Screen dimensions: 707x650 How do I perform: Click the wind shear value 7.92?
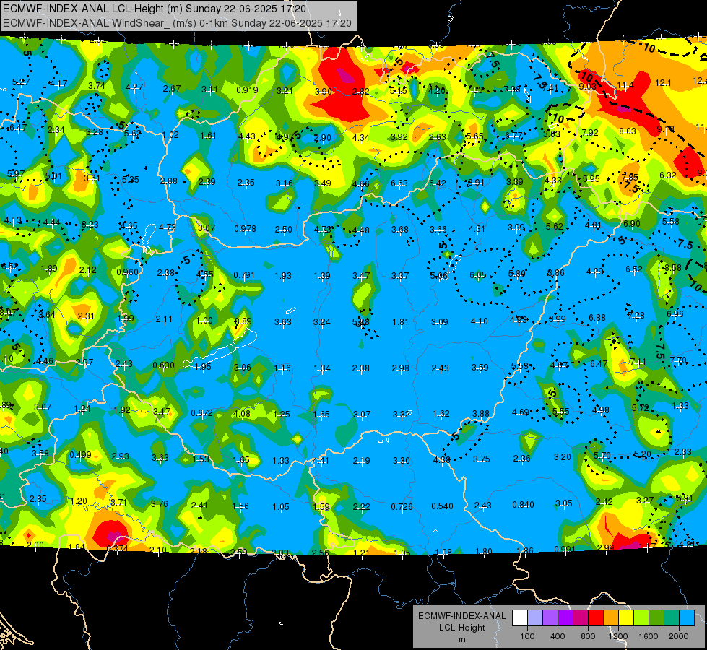tap(590, 133)
